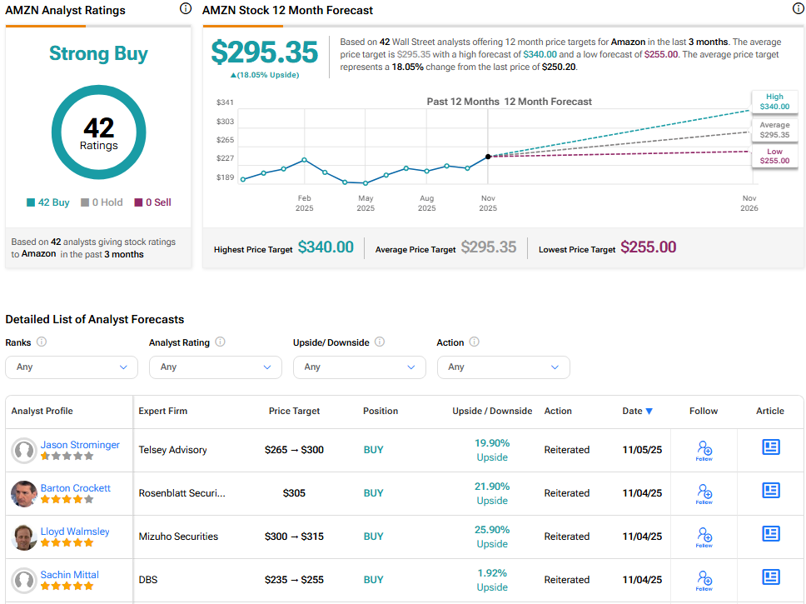This screenshot has height=604, width=806.
Task: Open article icon for Telsey Advisory row
Action: [x=771, y=447]
